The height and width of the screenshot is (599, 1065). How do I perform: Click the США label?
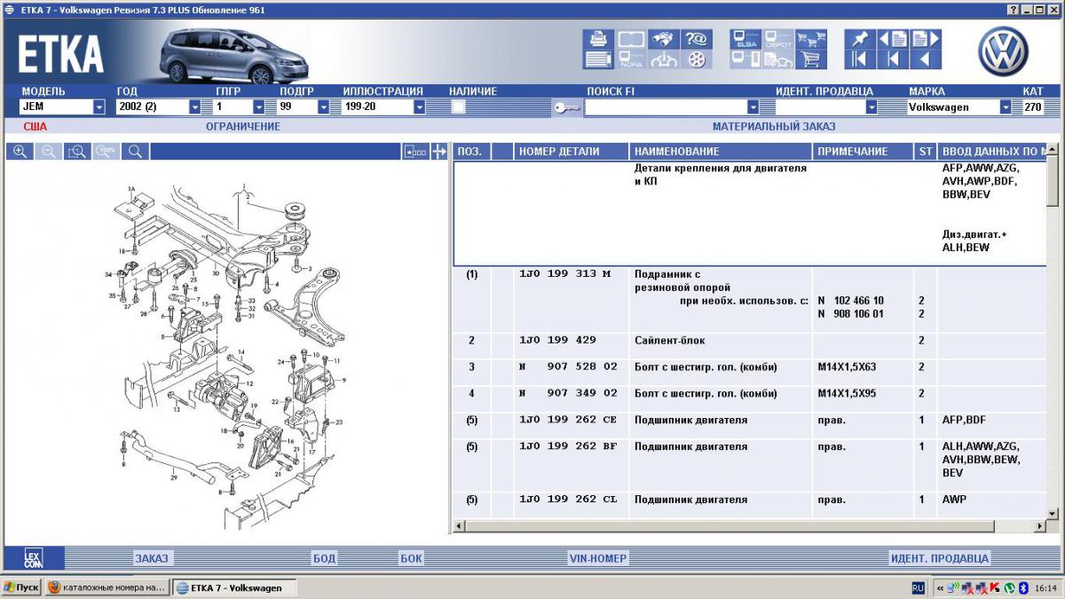tap(35, 126)
